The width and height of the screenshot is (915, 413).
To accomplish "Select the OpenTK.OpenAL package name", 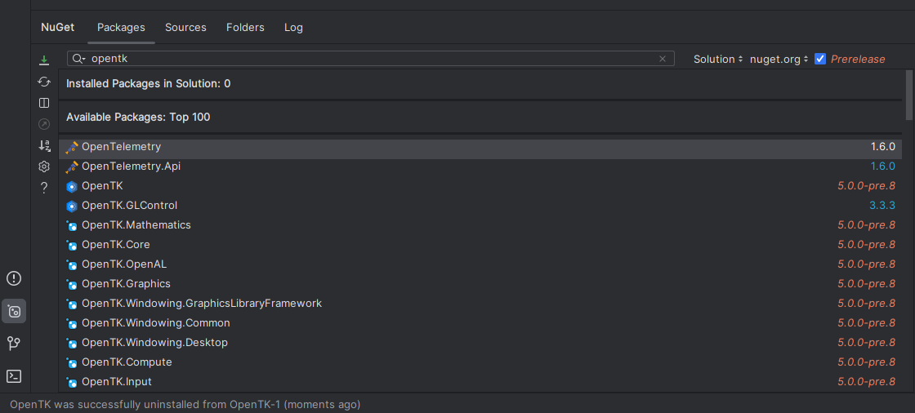I will [124, 264].
